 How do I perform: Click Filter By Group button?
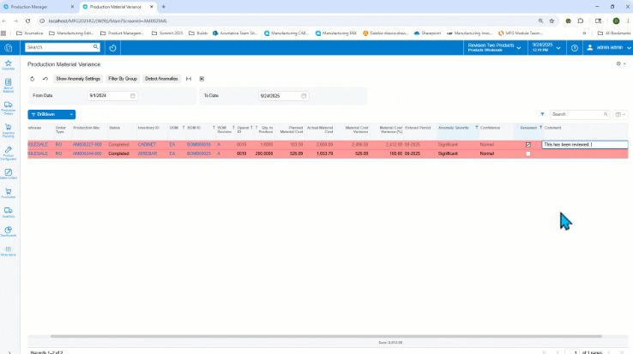click(123, 79)
